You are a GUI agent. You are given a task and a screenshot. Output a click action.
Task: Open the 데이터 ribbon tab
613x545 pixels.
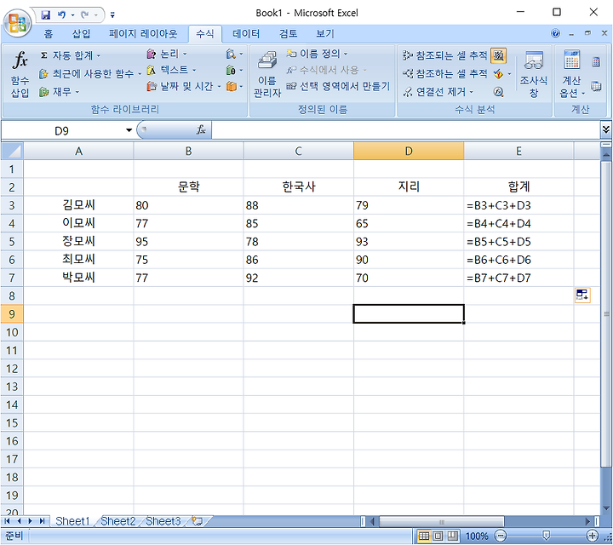click(x=246, y=33)
